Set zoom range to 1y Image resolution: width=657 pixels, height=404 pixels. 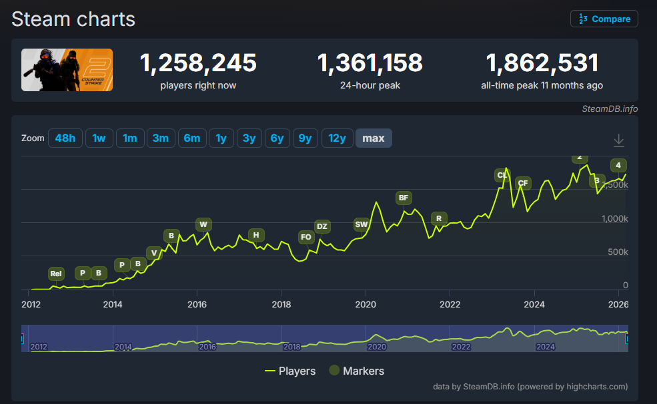[221, 138]
